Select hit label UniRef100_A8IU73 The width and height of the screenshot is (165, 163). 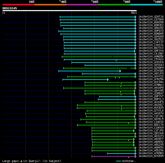click(x=151, y=136)
